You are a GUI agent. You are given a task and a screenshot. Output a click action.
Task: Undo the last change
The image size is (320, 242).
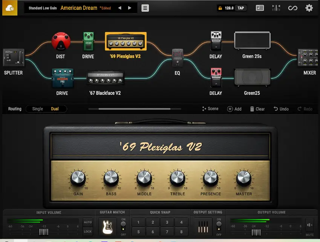click(x=281, y=109)
